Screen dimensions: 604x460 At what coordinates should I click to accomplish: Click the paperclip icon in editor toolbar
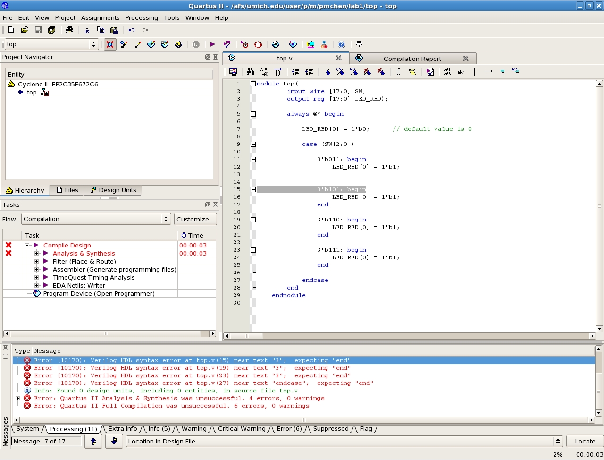point(398,72)
